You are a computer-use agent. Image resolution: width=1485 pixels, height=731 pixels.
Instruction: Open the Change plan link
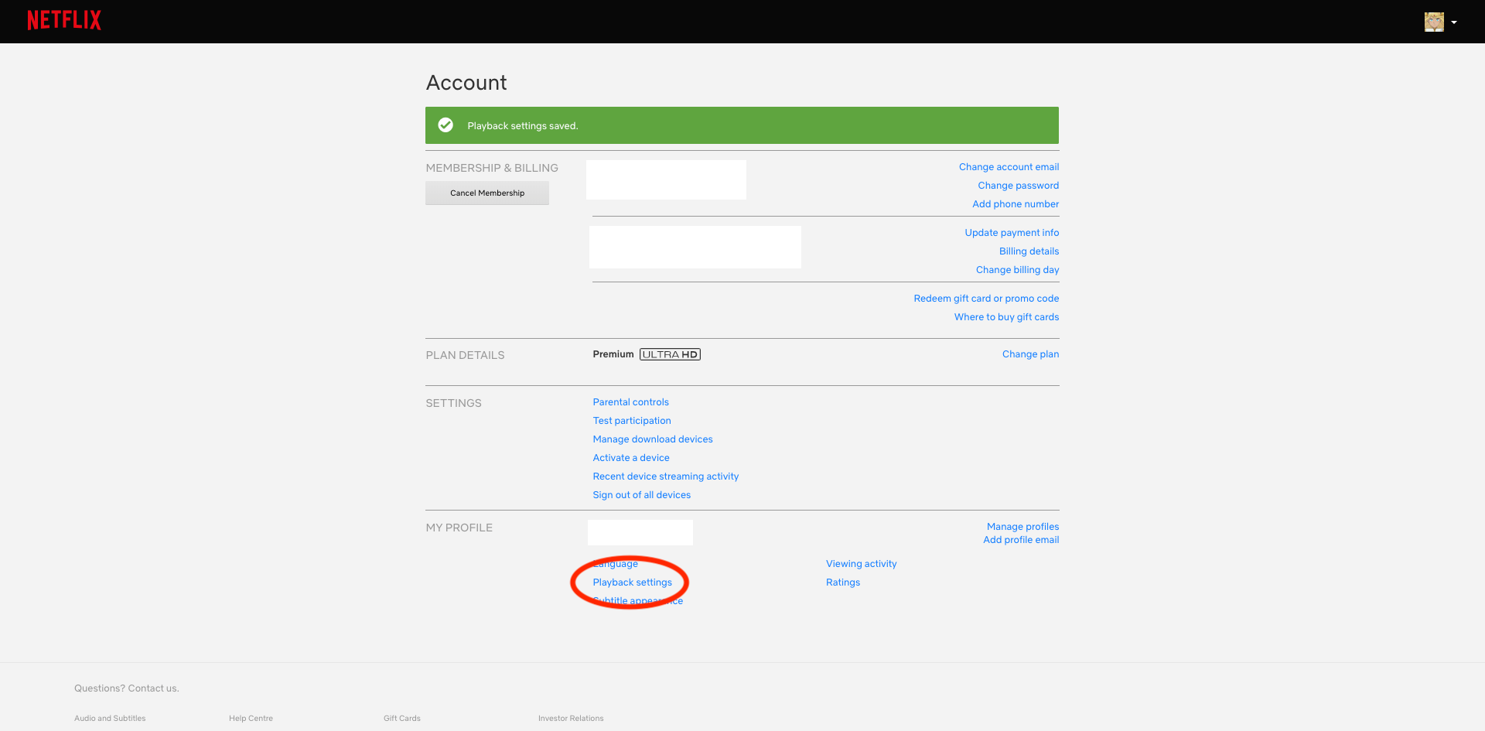click(1030, 354)
